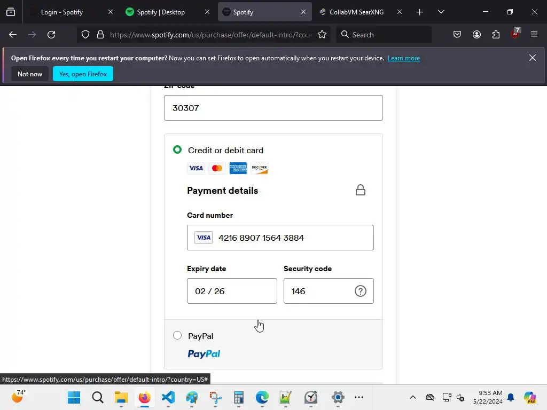Expand the list all tabs chevron
This screenshot has height=410, width=547.
tap(441, 12)
